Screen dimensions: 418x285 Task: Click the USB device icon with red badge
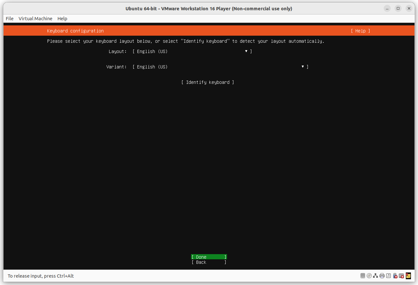click(395, 276)
